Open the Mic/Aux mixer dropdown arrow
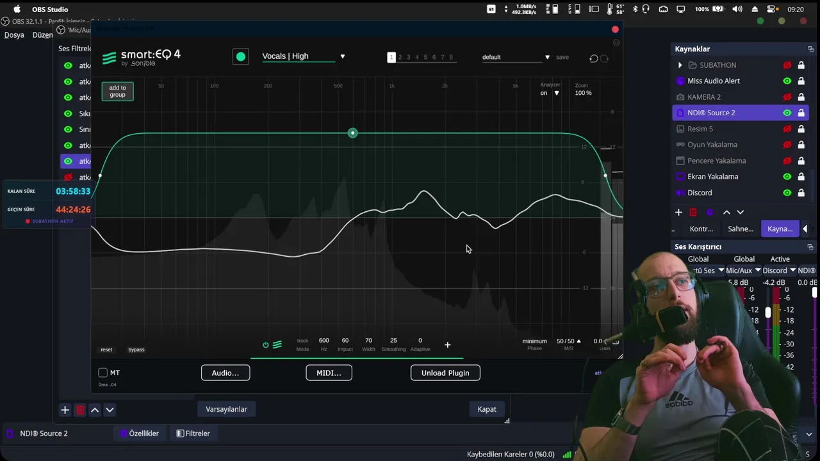The width and height of the screenshot is (820, 461). 758,270
